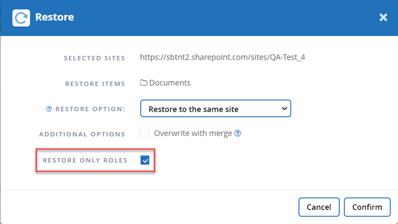Click the Restore Option label text
Screen dimensions: 398x224
(89, 109)
